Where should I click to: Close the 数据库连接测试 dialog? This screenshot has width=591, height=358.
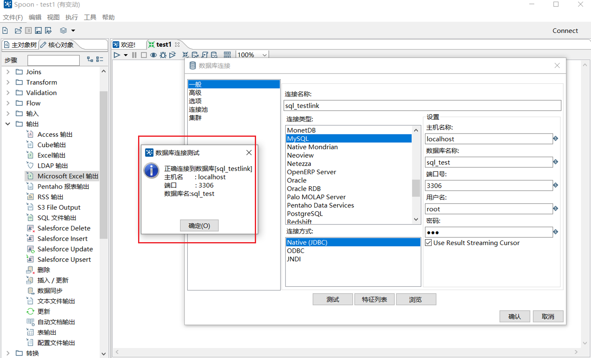coord(249,152)
